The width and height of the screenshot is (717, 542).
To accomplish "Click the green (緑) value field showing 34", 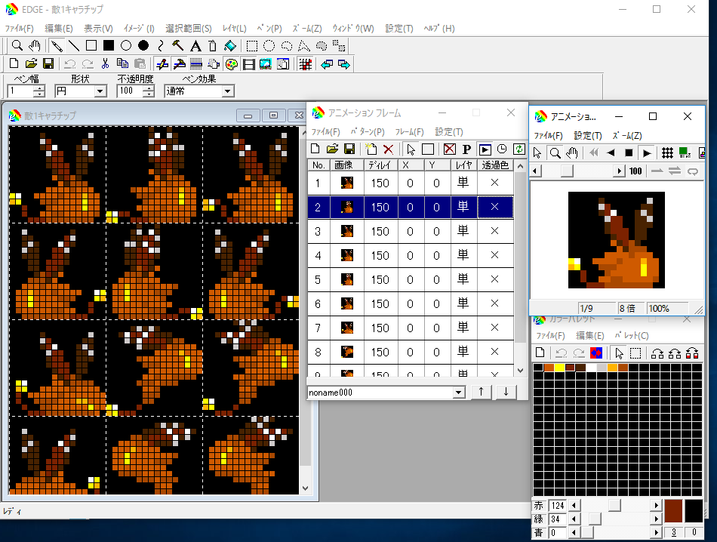I will tap(558, 519).
